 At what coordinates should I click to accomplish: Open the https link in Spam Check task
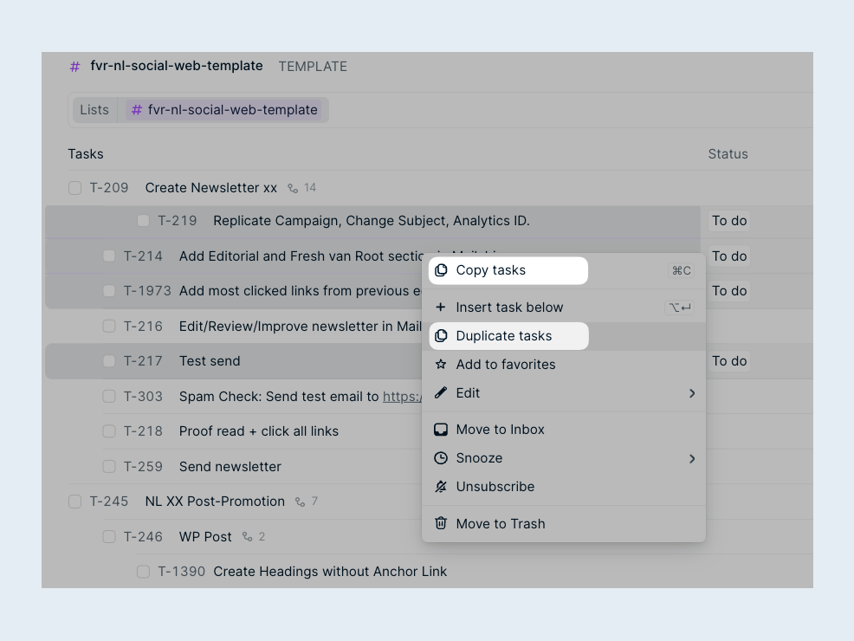(x=402, y=397)
